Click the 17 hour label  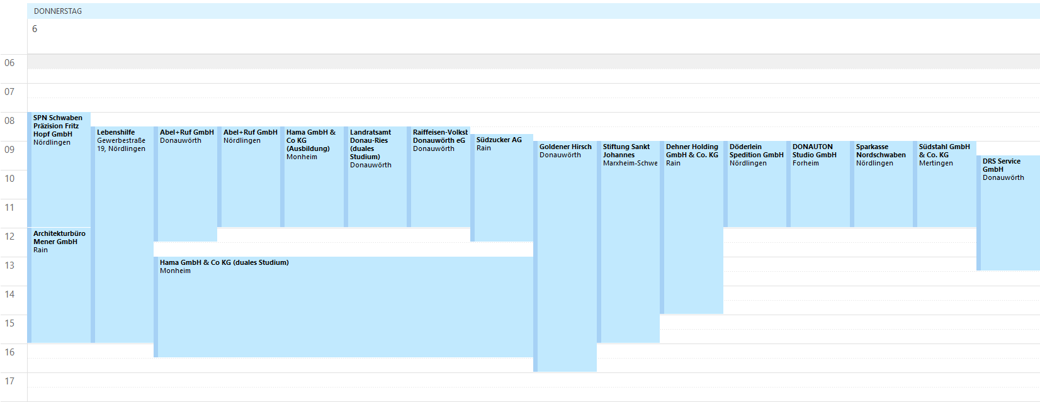[9, 381]
